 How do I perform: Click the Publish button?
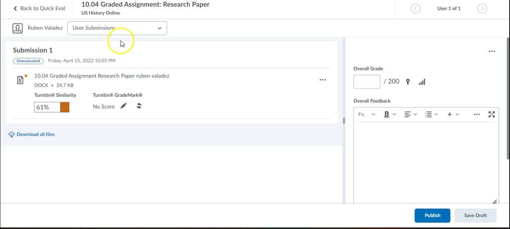[432, 215]
